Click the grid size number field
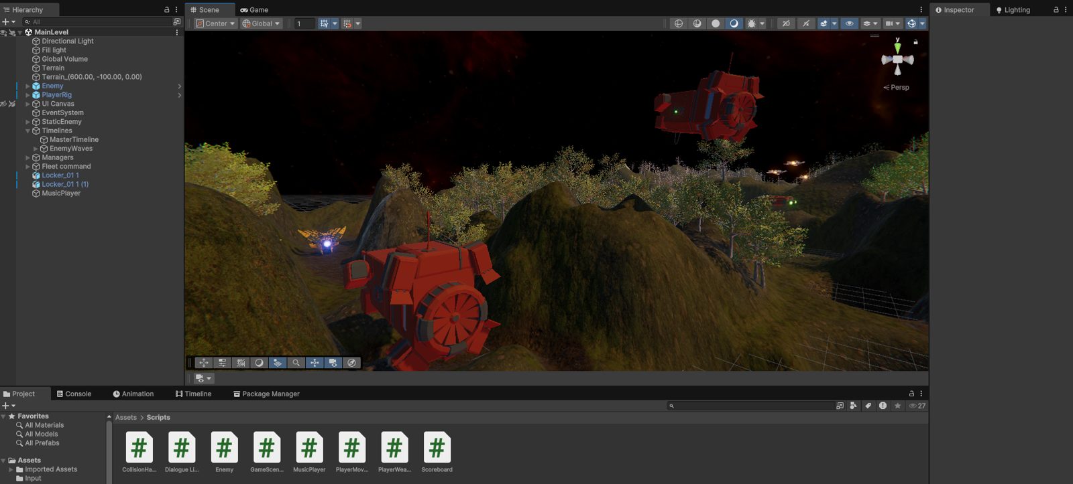The width and height of the screenshot is (1073, 484). pos(304,23)
